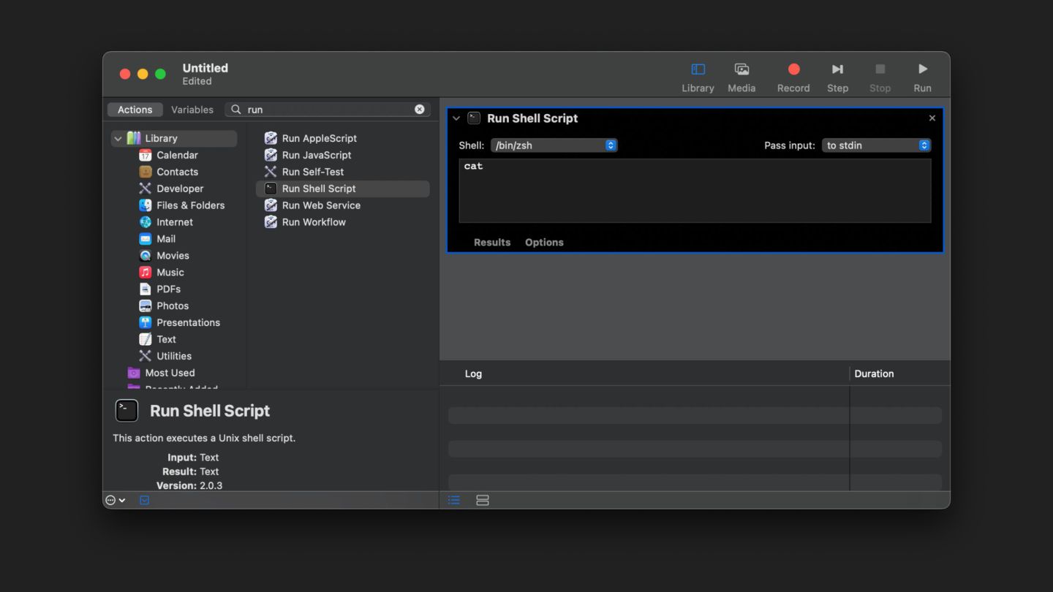Collapse the Run Shell Script action
1053x592 pixels.
click(x=456, y=118)
